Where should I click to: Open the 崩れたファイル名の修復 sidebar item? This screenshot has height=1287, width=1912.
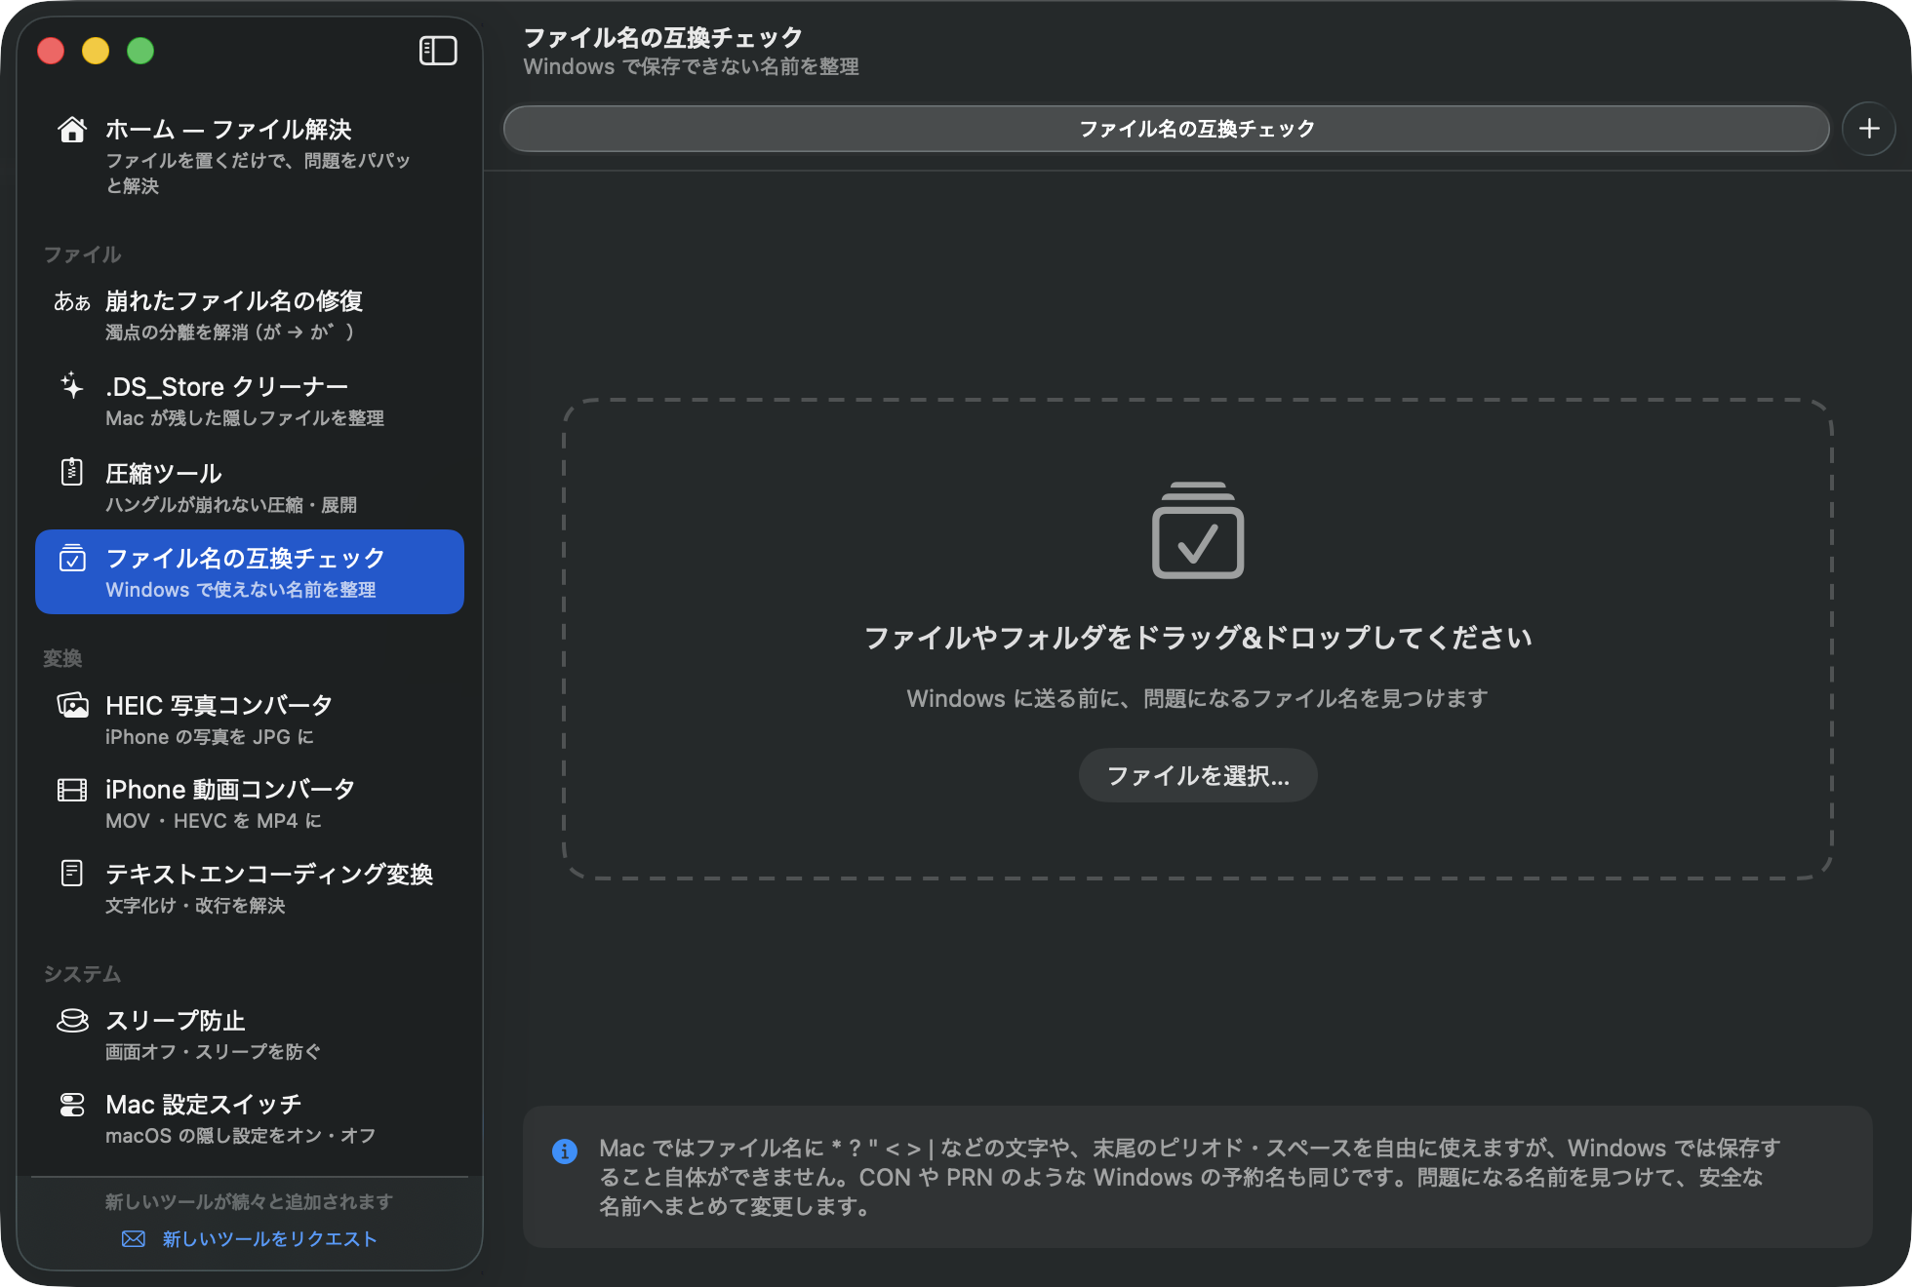250,315
